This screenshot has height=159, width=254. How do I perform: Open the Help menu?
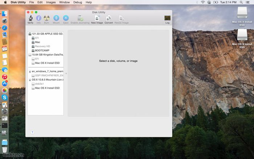[x=89, y=2]
